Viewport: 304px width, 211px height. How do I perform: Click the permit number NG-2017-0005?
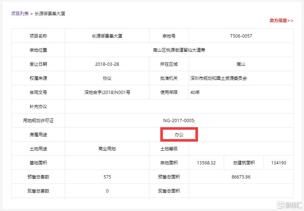click(x=179, y=121)
